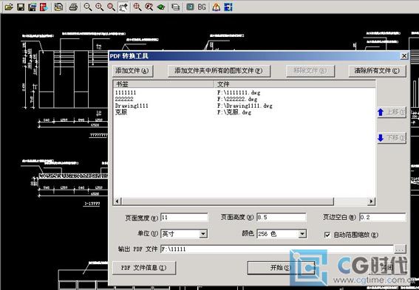Click the red PDF export icon
Screen dimensions: 419x290
[44, 7]
